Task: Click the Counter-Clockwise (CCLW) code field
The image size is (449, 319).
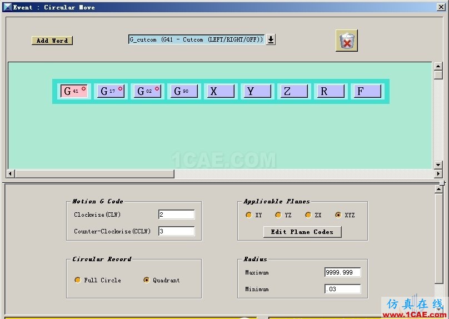Action: point(176,231)
